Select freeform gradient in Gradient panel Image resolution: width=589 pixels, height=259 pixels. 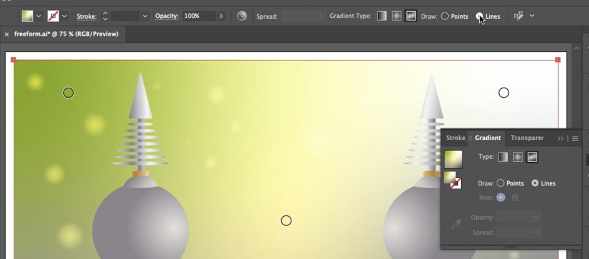(532, 157)
